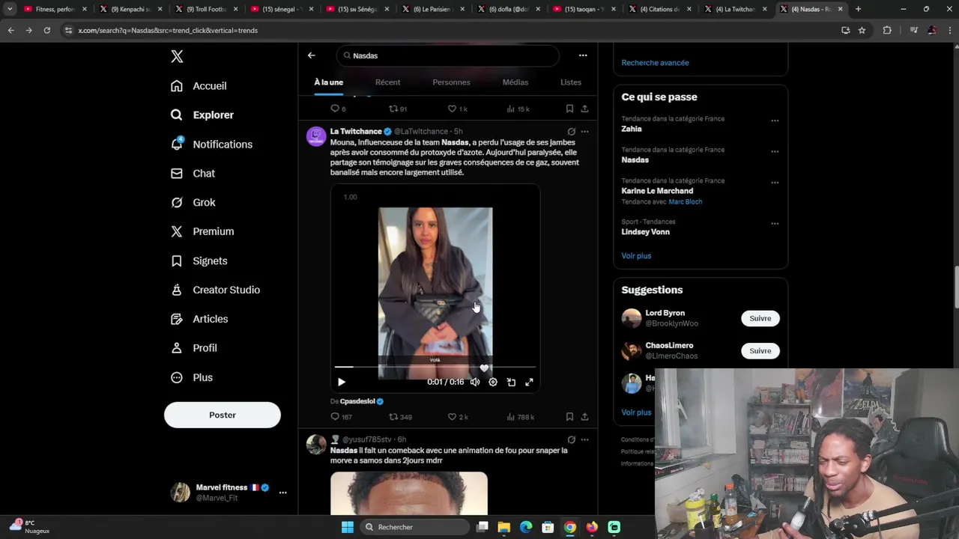View analytics showing 788 k views
Image resolution: width=959 pixels, height=539 pixels.
(x=521, y=417)
